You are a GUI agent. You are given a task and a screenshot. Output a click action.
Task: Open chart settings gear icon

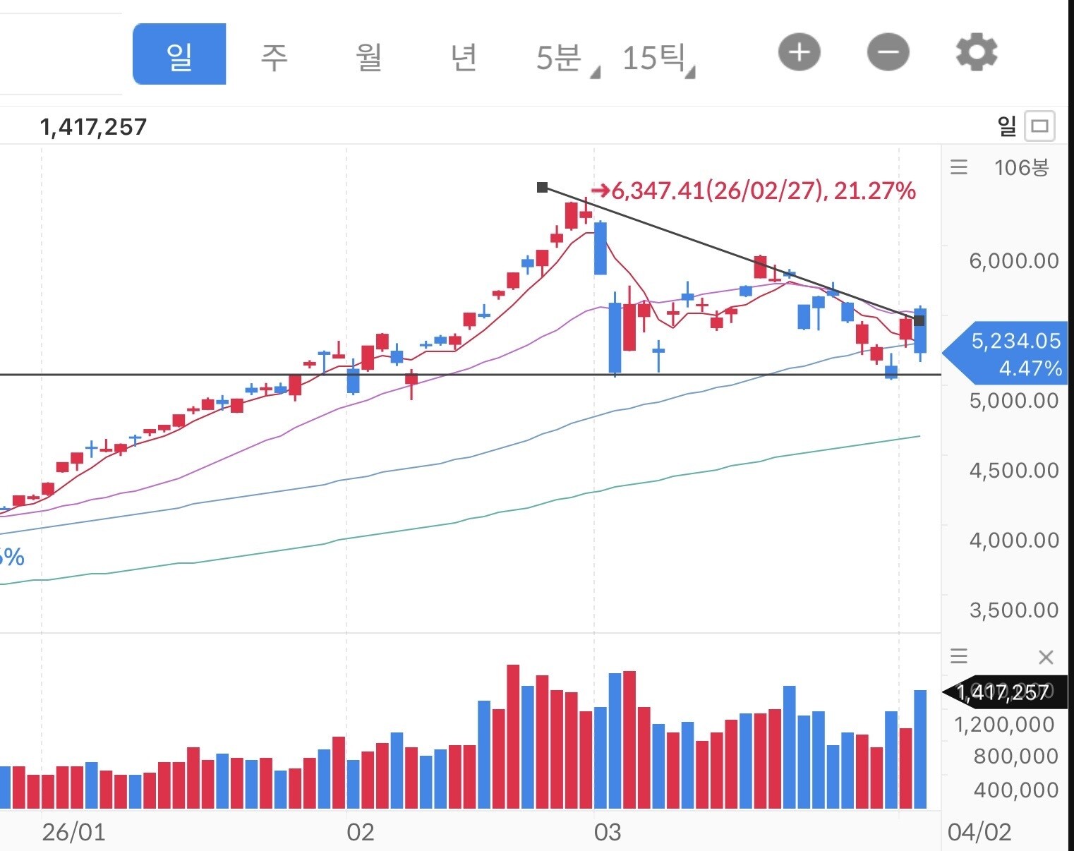click(x=977, y=53)
